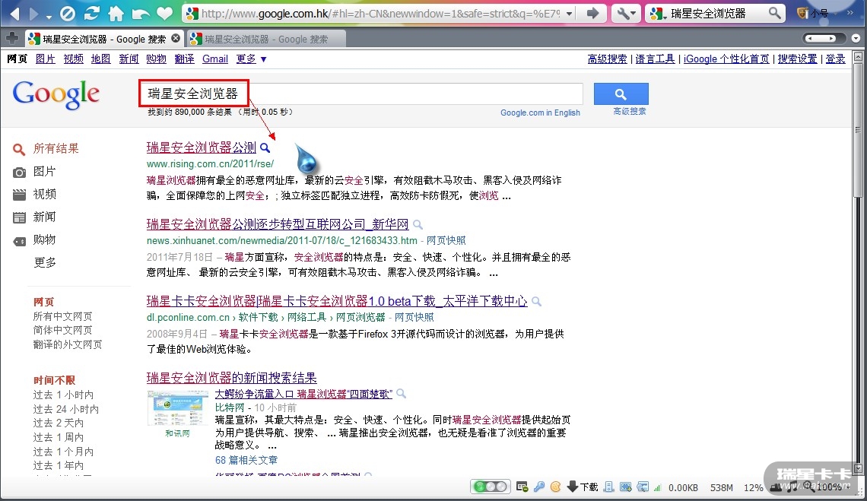
Task: Preview the 太平洋下载中心 result with magnifier icon
Action: coord(536,301)
